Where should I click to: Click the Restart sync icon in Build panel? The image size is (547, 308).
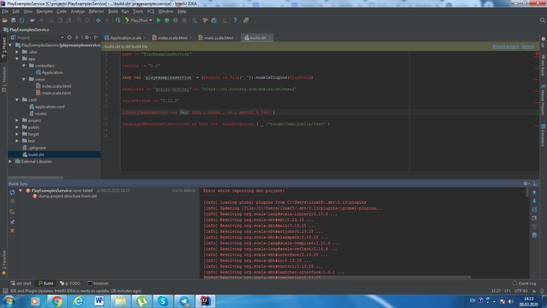pyautogui.click(x=12, y=192)
